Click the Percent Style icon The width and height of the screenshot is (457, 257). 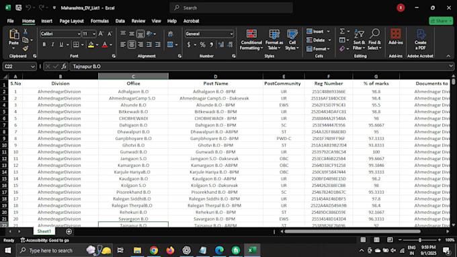coord(202,44)
